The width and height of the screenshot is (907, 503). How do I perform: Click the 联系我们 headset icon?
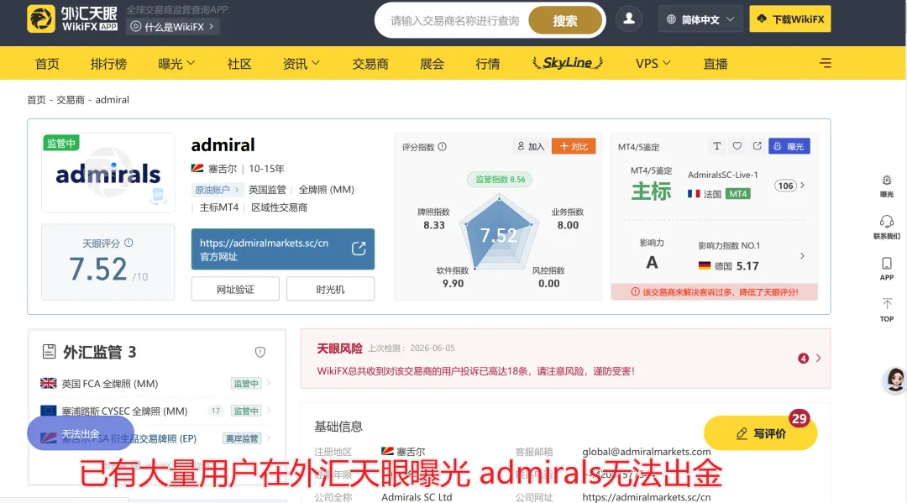pyautogui.click(x=887, y=222)
